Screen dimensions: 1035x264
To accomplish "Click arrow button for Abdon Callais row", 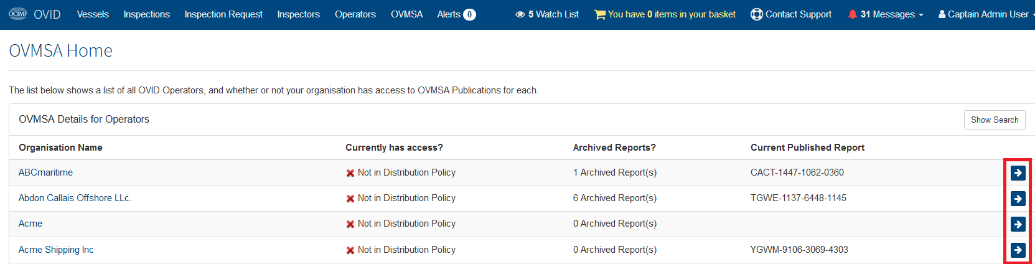I will tap(1018, 199).
